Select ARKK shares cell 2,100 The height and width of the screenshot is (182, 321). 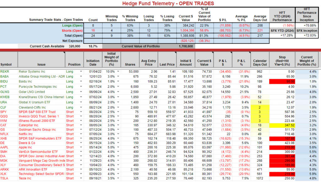[130, 170]
